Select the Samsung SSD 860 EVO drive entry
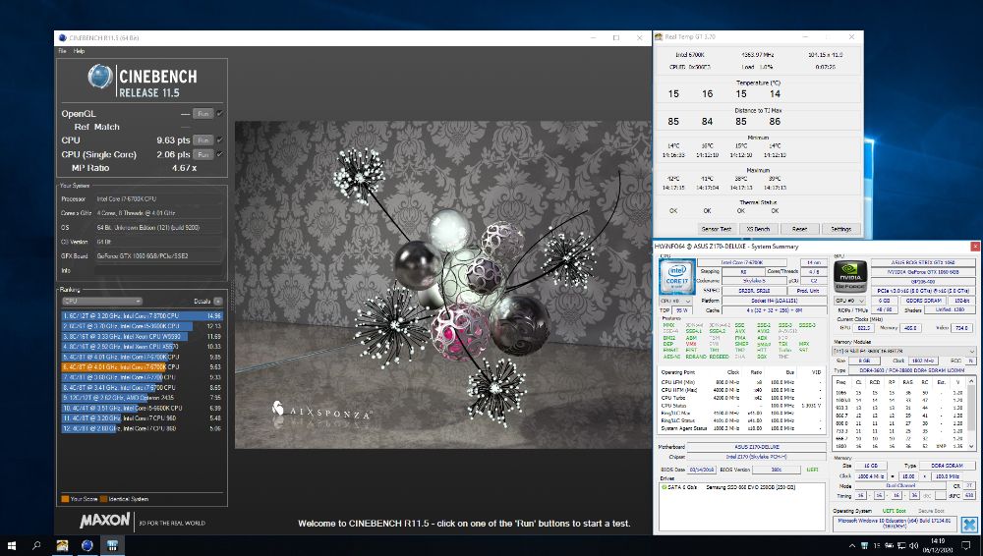This screenshot has width=983, height=556. click(750, 487)
